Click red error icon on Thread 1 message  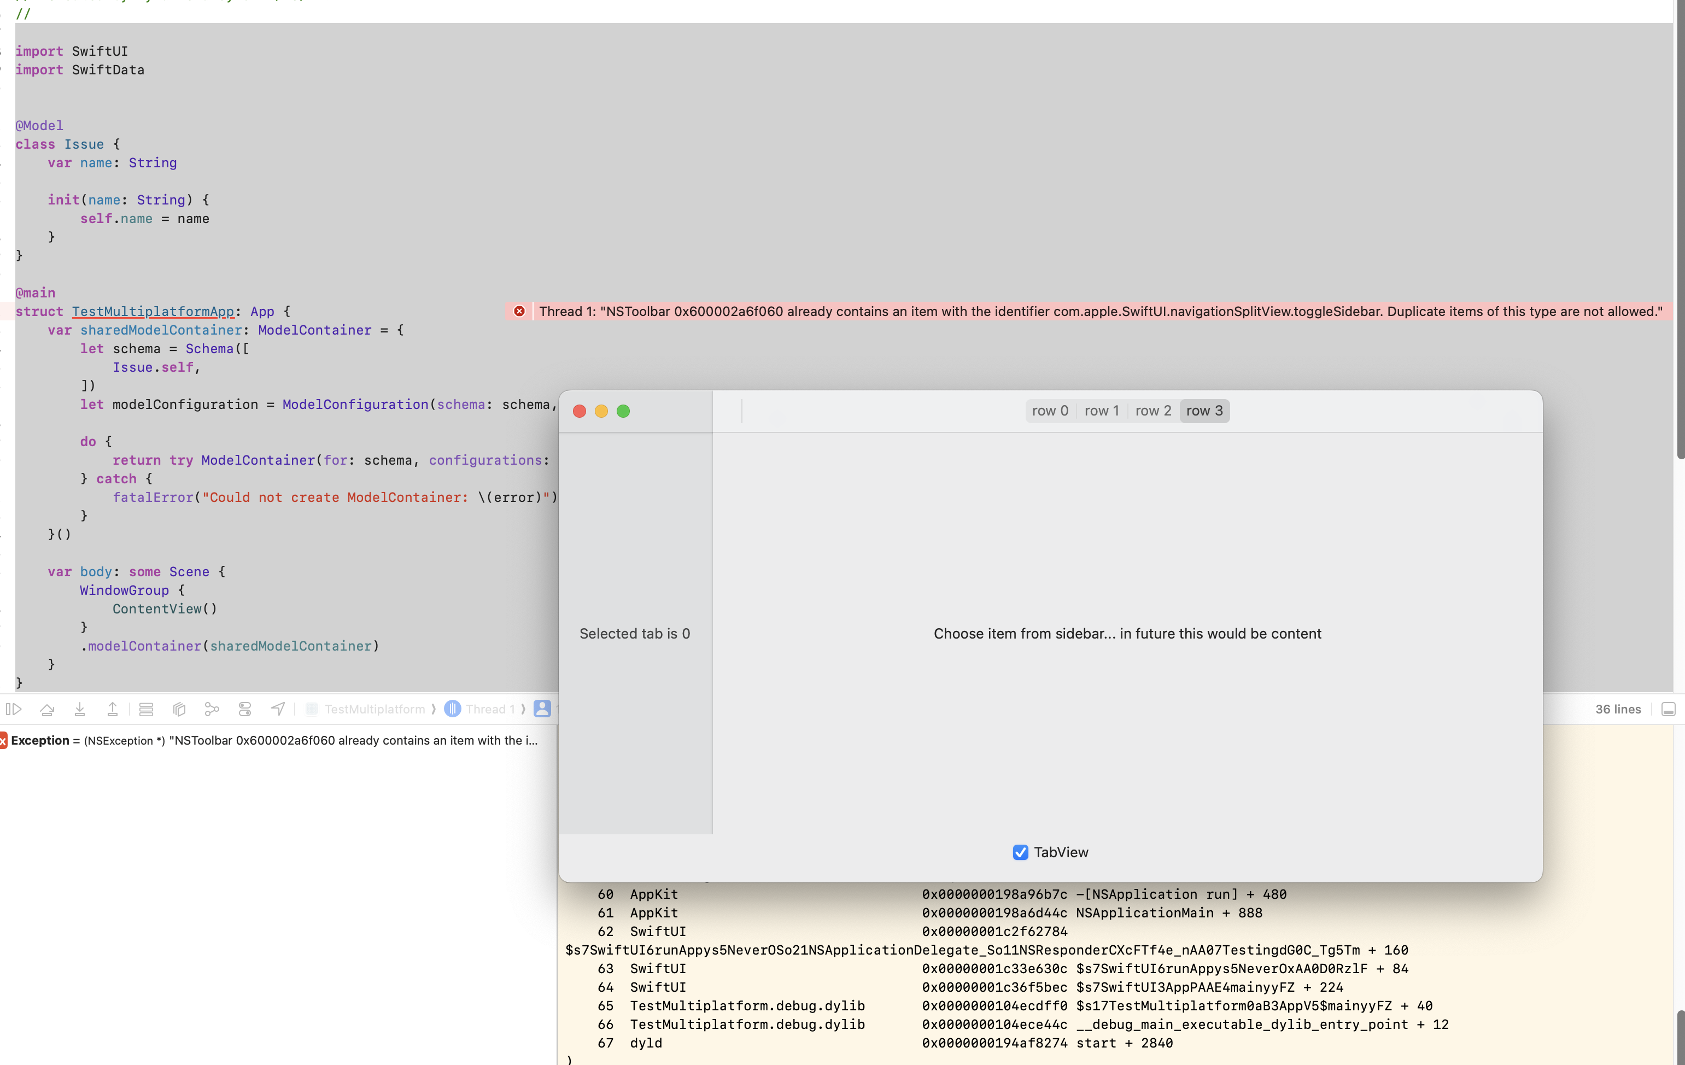(519, 312)
